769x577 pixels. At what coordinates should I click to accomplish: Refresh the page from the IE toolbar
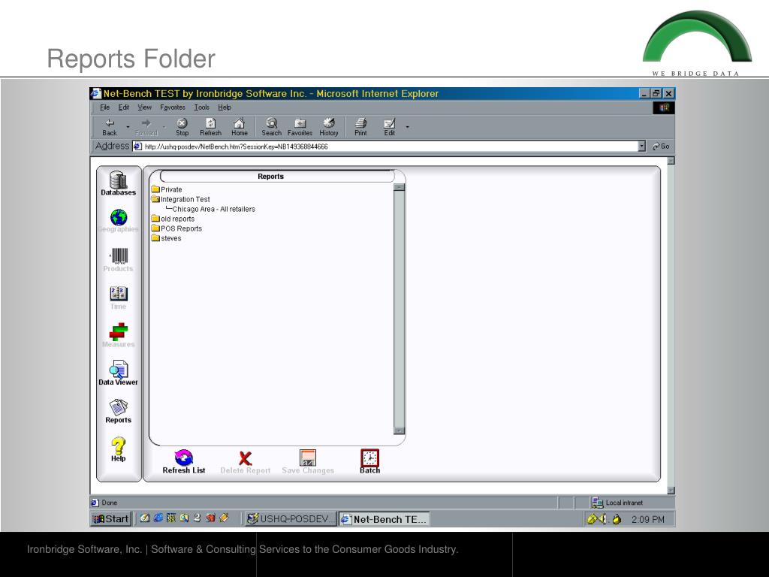pyautogui.click(x=210, y=126)
